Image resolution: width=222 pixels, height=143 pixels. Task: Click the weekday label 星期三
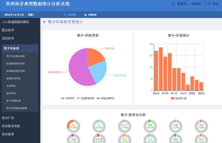[x=31, y=15]
